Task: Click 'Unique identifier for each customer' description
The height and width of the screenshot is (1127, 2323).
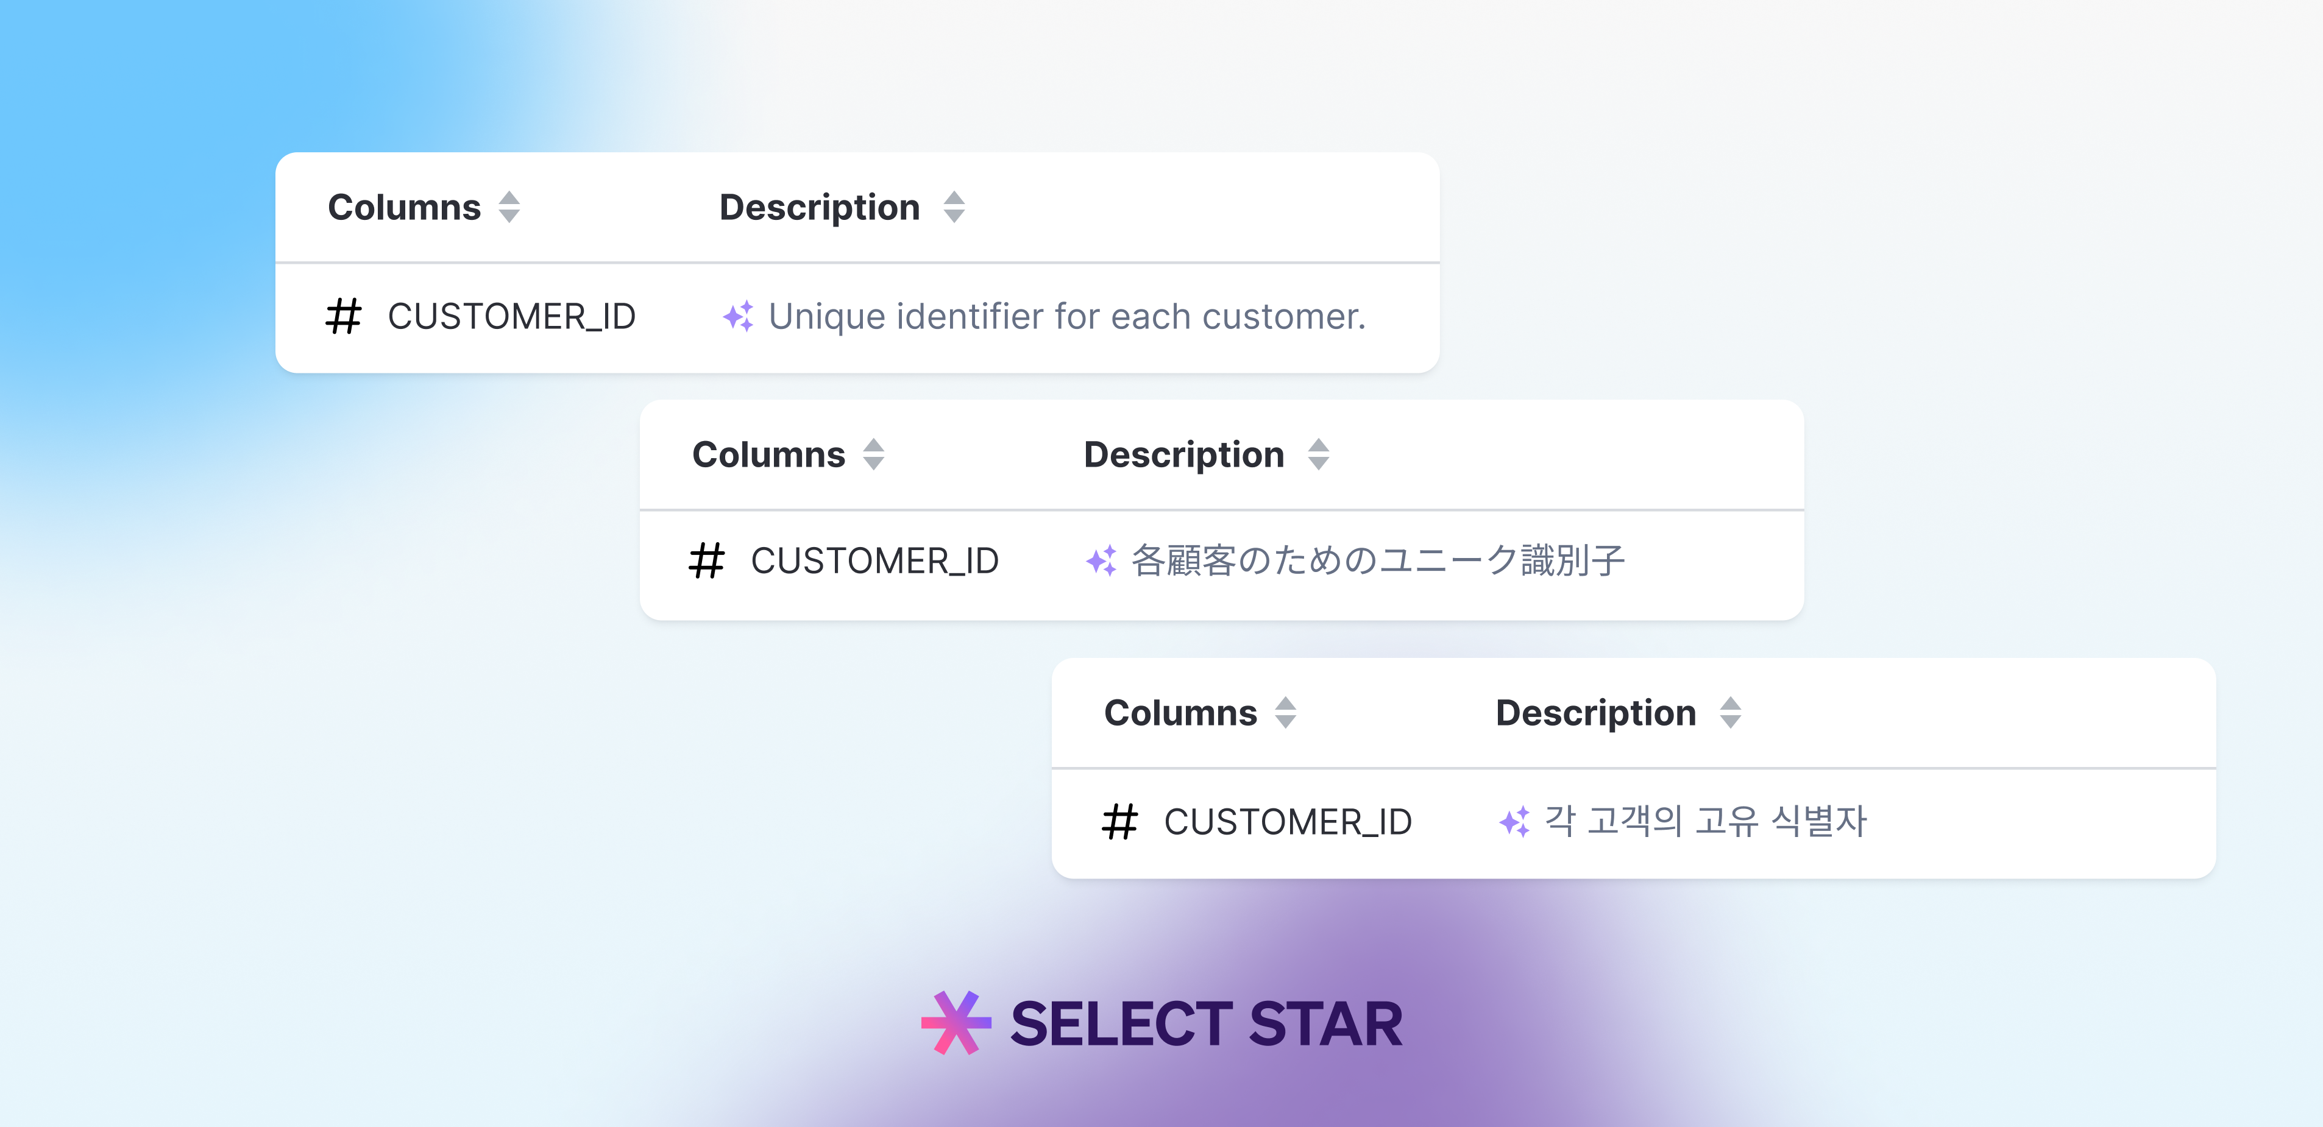Action: (1067, 316)
